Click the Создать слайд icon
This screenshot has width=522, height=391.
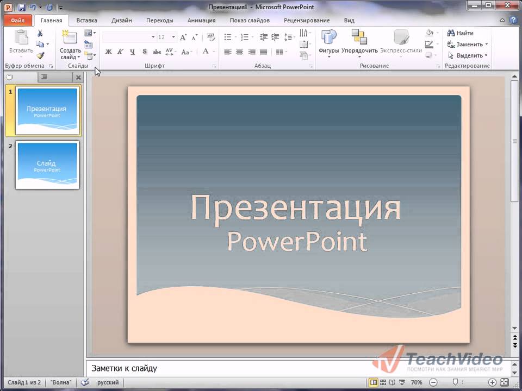(69, 37)
